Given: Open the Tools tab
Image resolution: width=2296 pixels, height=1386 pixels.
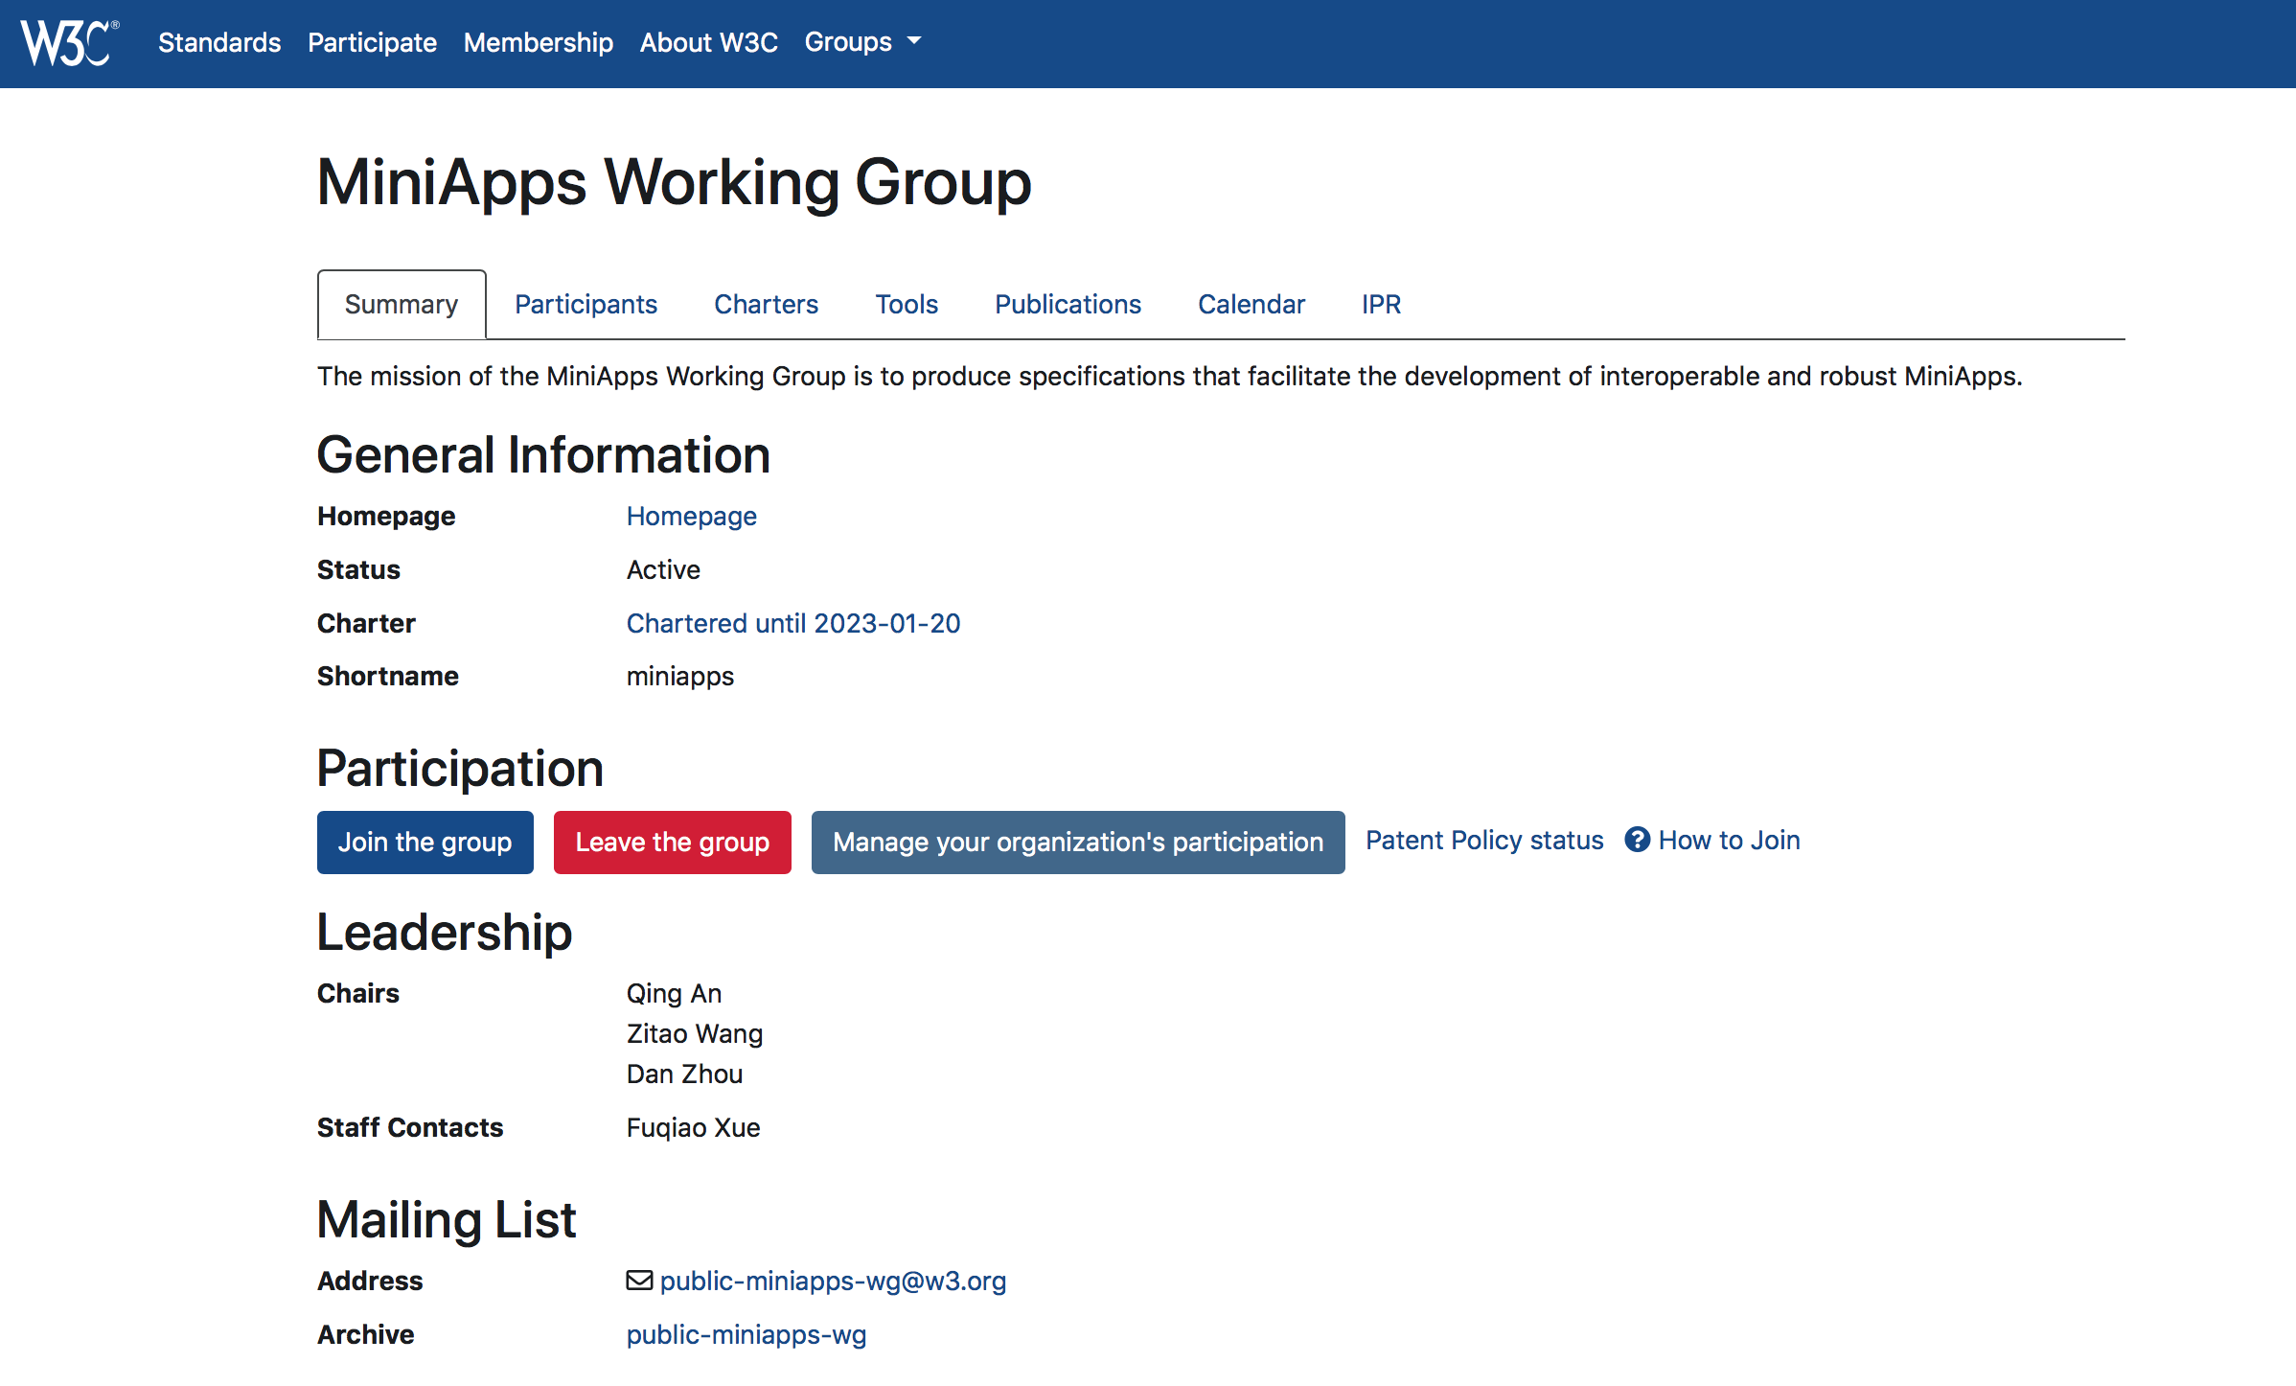Looking at the screenshot, I should pos(906,305).
